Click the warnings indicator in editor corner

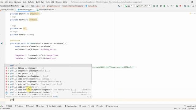tap(191, 13)
